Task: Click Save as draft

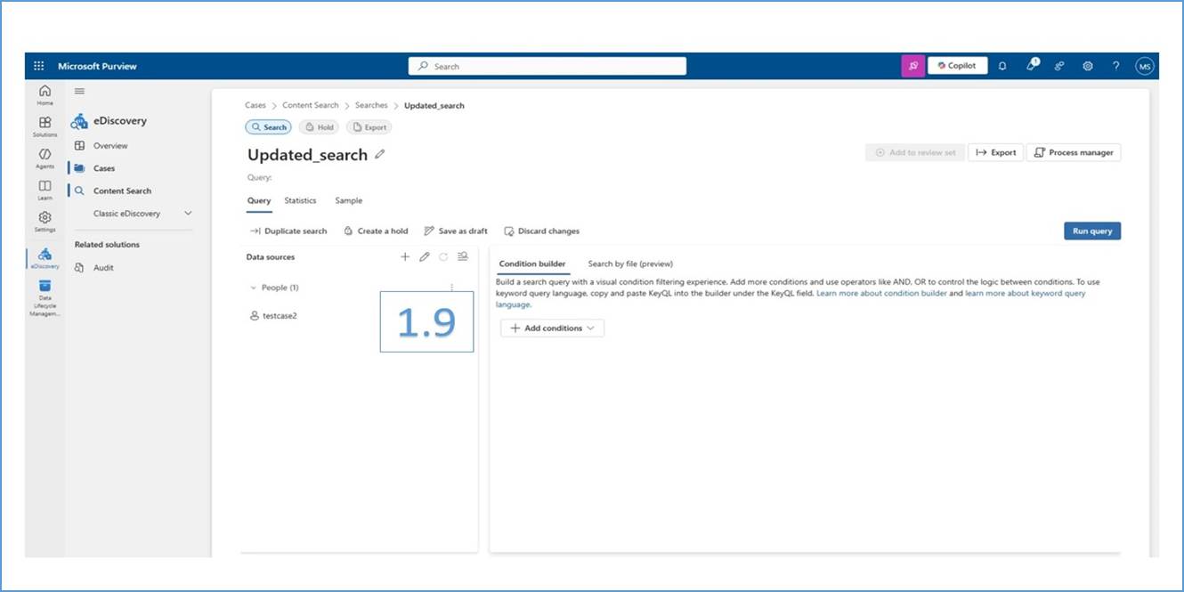Action: [x=456, y=231]
